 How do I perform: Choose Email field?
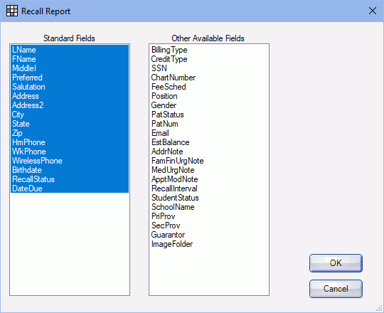pos(209,133)
